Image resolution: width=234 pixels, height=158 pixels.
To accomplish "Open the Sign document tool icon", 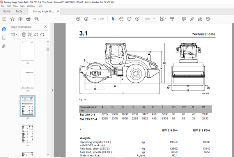I will [x=200, y=19].
